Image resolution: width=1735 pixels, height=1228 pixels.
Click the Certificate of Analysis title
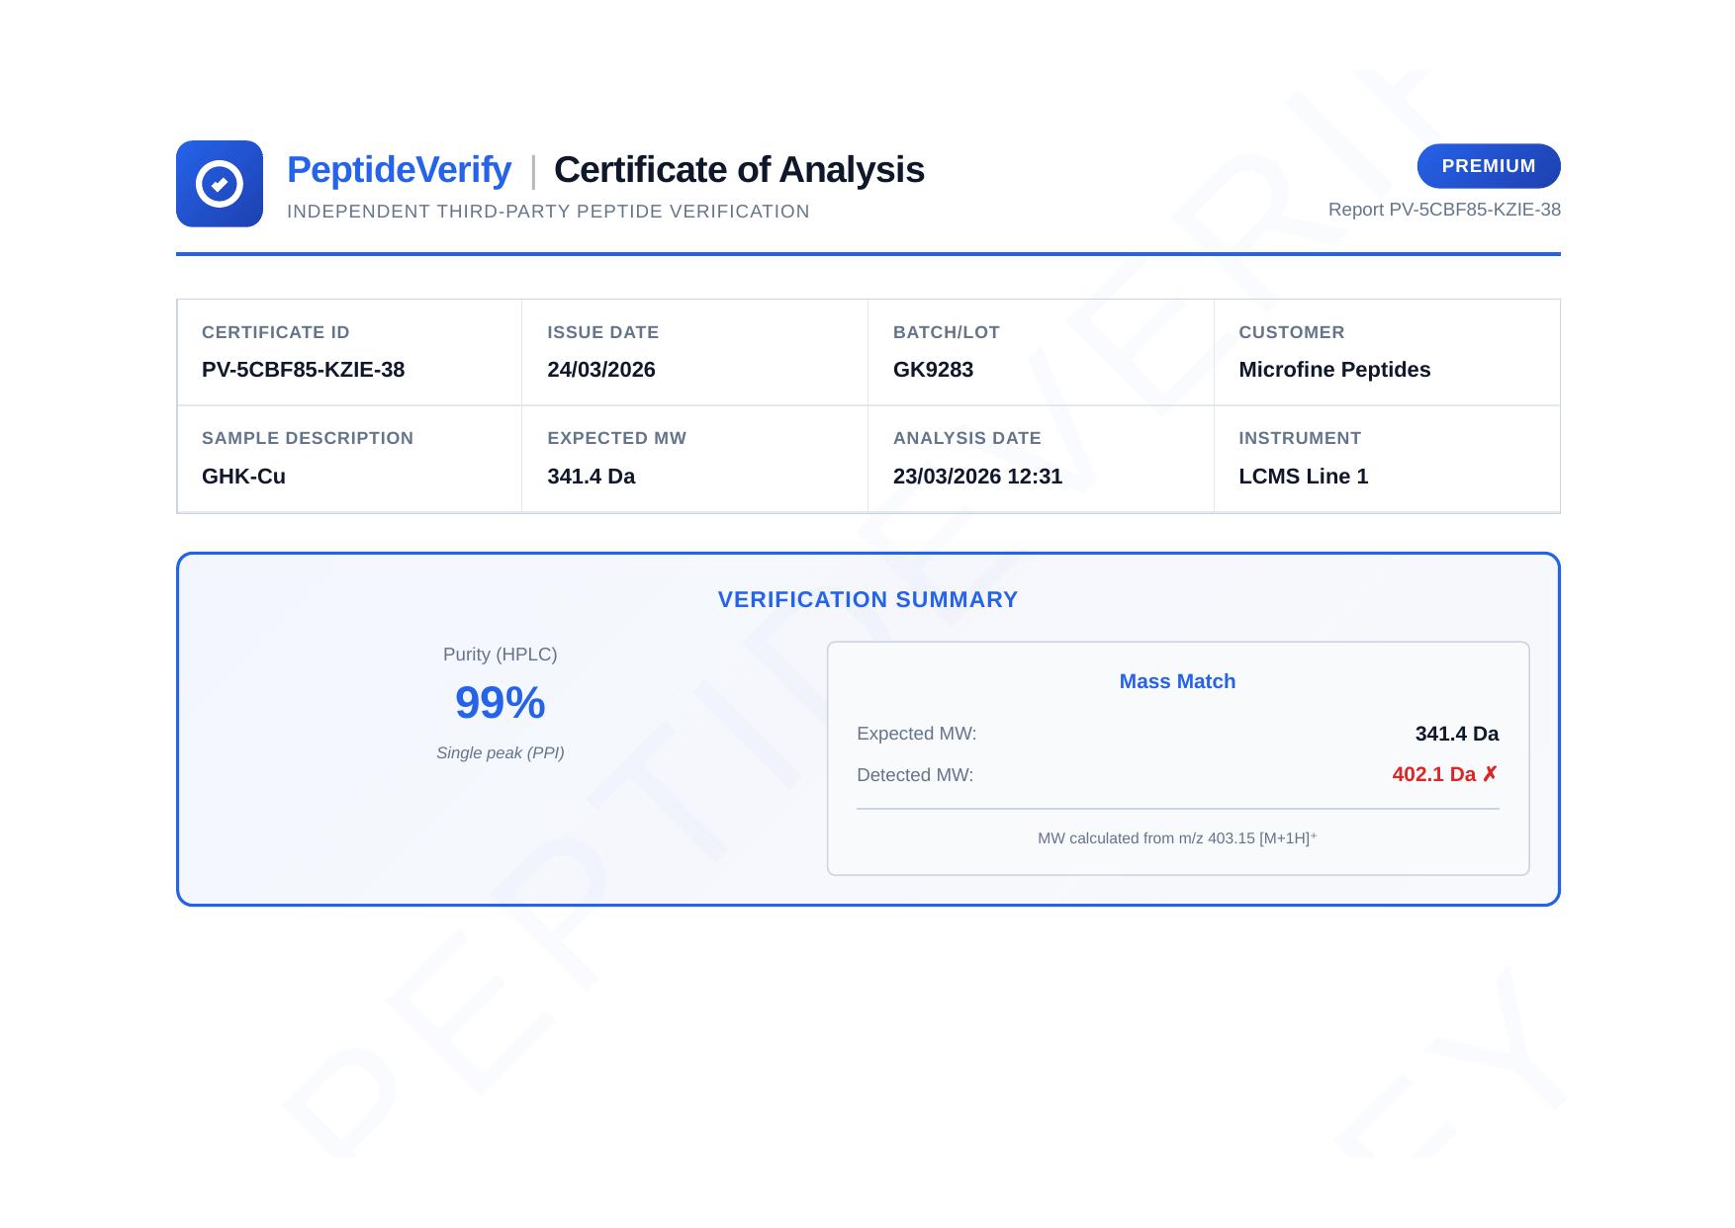pyautogui.click(x=739, y=170)
